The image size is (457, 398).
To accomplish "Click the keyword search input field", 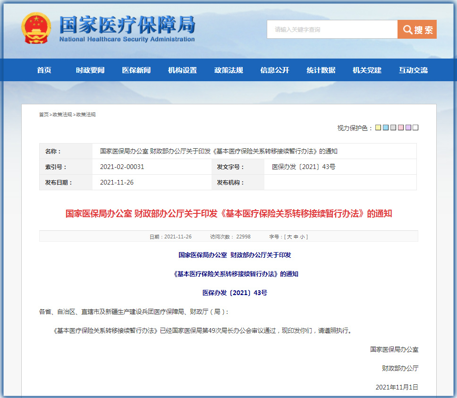I will [x=332, y=29].
